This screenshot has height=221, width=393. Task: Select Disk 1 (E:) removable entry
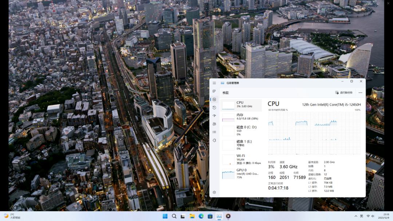click(x=241, y=145)
